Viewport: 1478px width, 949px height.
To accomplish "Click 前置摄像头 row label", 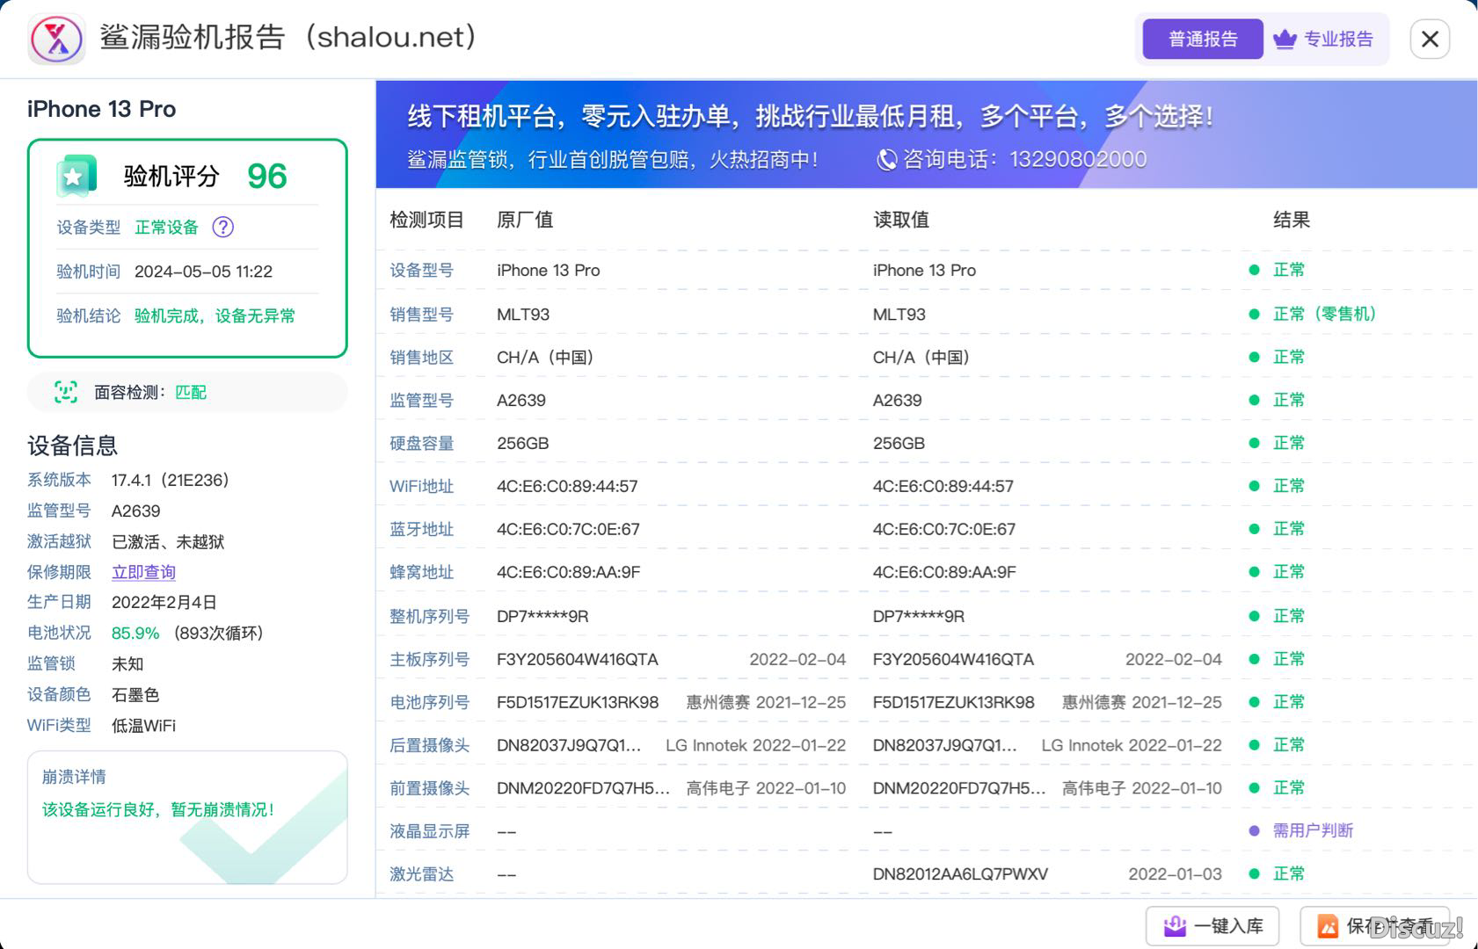I will (429, 788).
